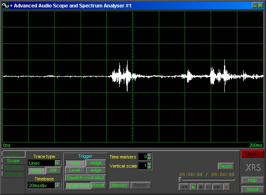The height and width of the screenshot is (195, 266).
Task: Select Free trigger mode
Action: tap(75, 163)
